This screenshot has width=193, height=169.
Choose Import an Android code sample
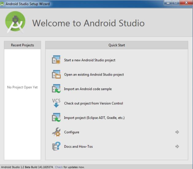pyautogui.click(x=88, y=89)
